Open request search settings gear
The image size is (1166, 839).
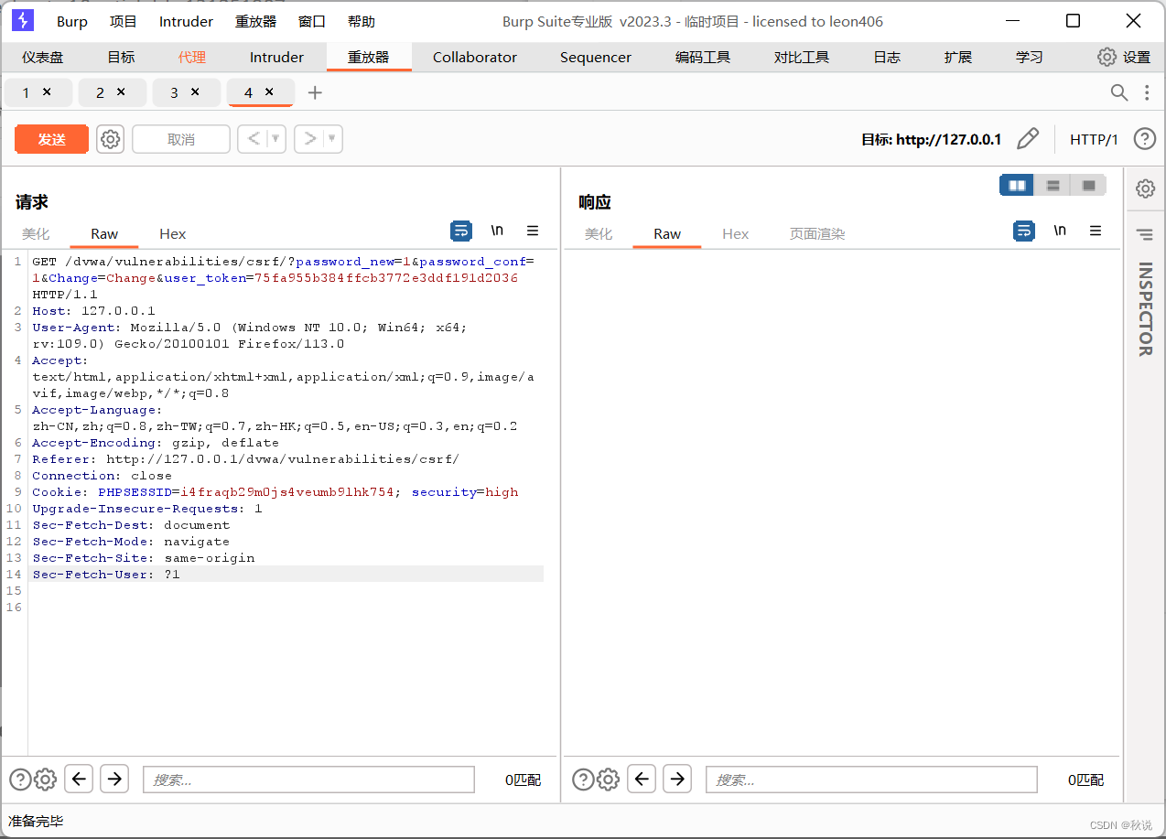(46, 780)
